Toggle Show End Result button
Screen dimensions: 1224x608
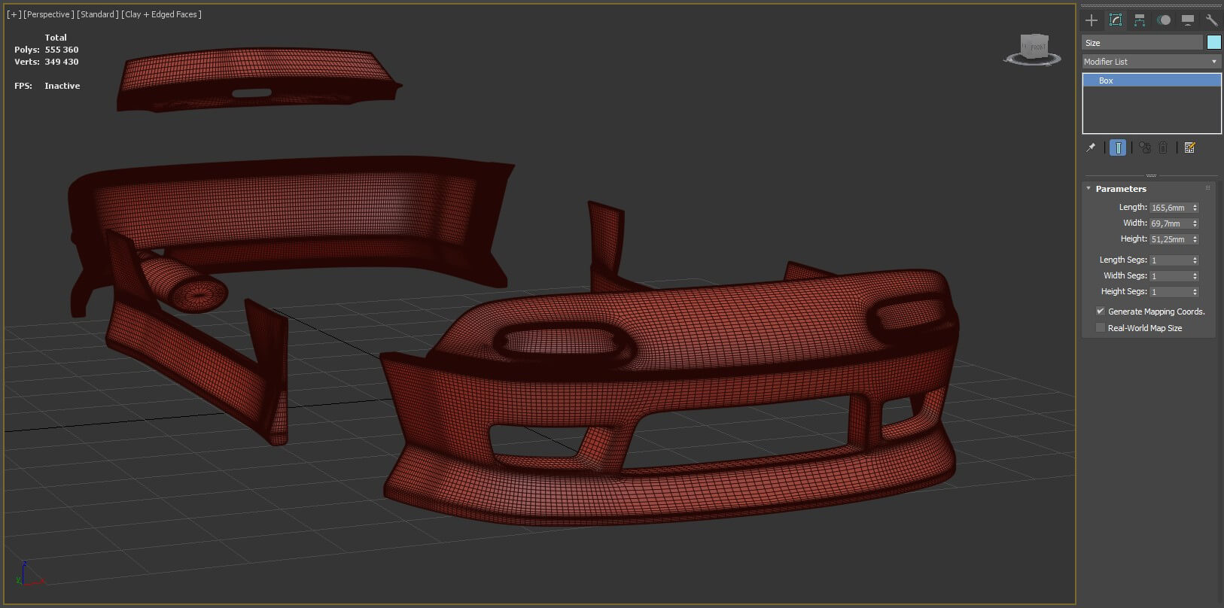coord(1118,147)
